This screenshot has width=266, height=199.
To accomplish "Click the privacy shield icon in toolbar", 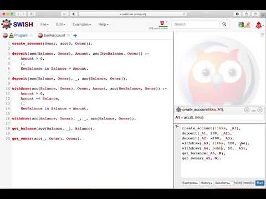I will (74, 14).
